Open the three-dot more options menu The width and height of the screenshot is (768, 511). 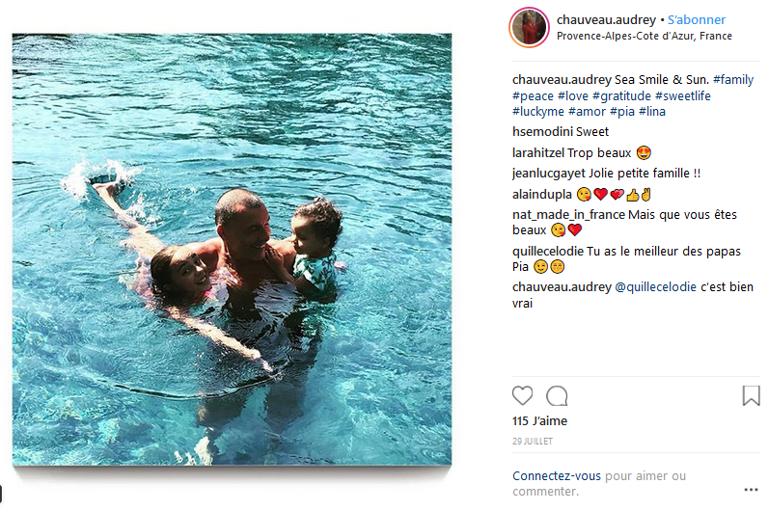751,490
